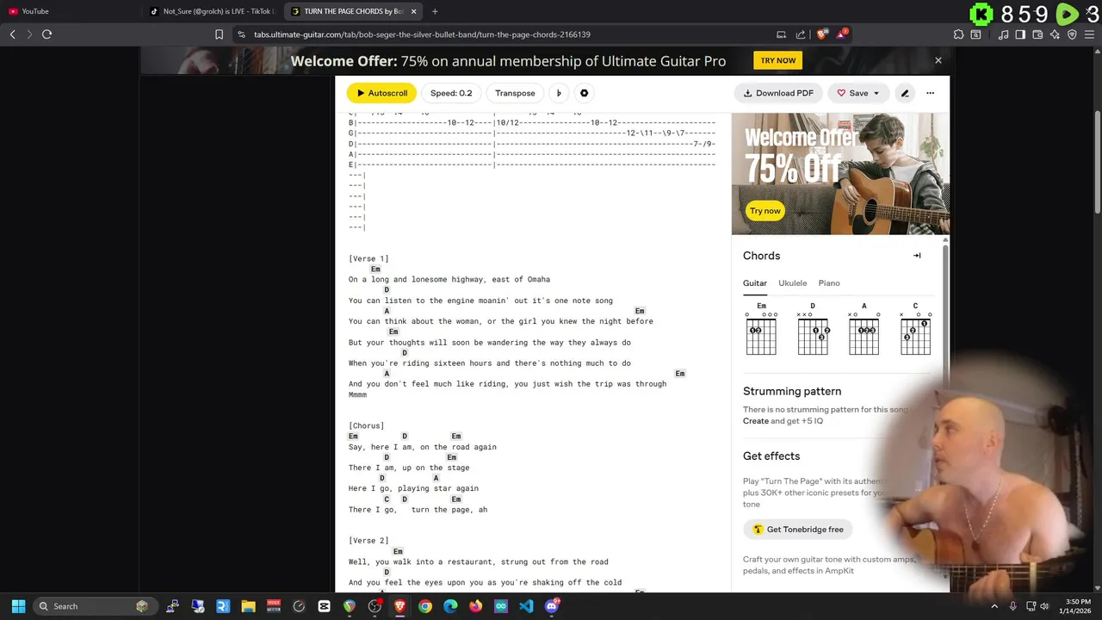This screenshot has height=620, width=1102.
Task: Open the Em chord diagram
Action: tap(761, 328)
